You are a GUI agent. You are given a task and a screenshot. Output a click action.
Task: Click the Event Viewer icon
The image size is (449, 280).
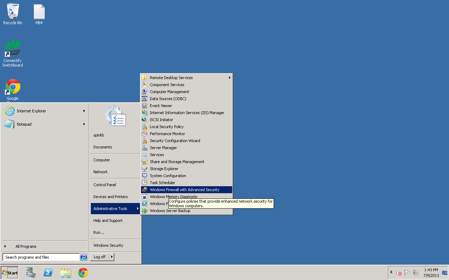(145, 106)
